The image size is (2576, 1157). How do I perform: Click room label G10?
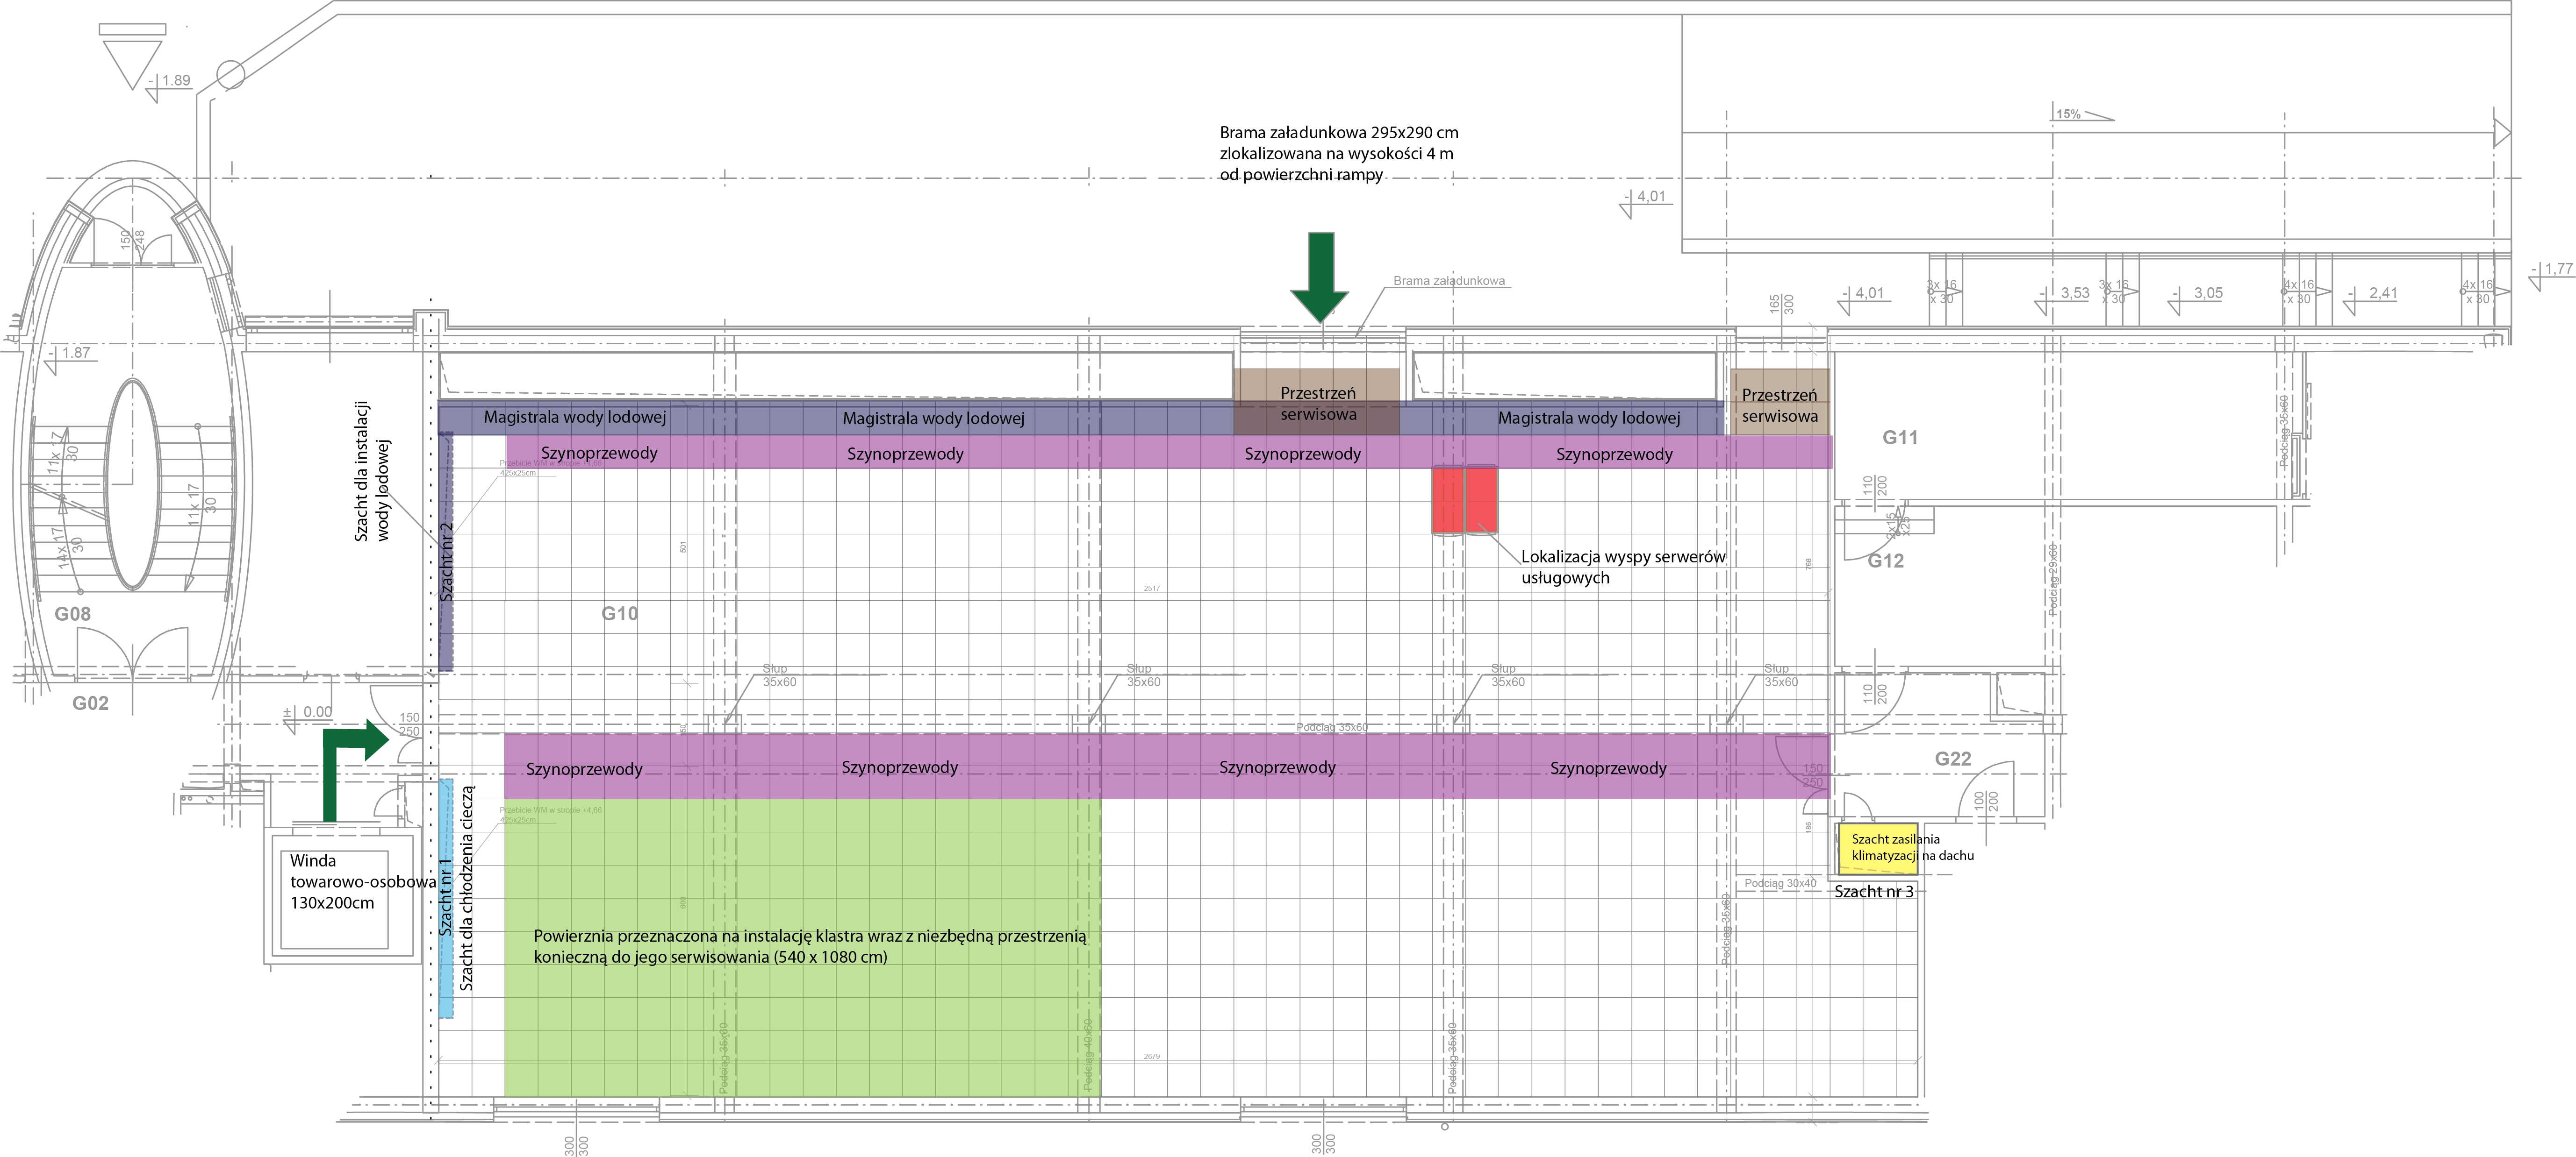coord(619,613)
